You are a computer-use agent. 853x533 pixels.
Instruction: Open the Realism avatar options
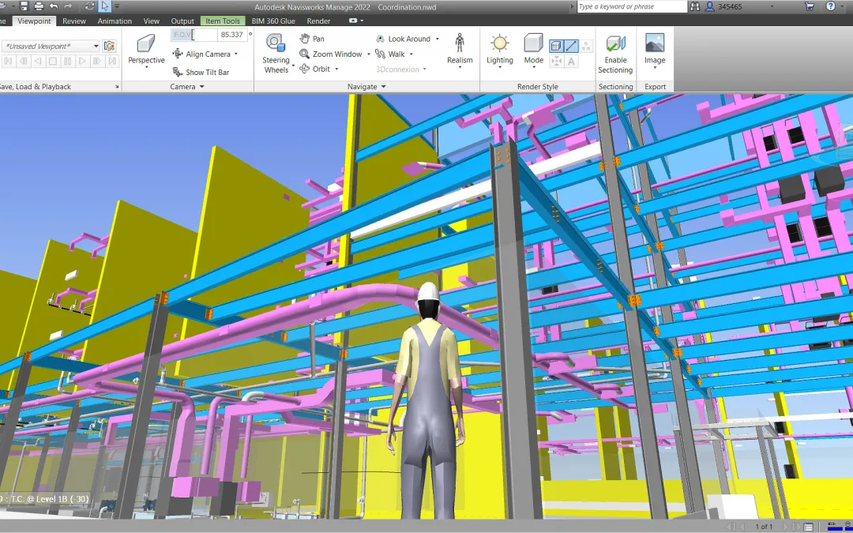point(460,51)
